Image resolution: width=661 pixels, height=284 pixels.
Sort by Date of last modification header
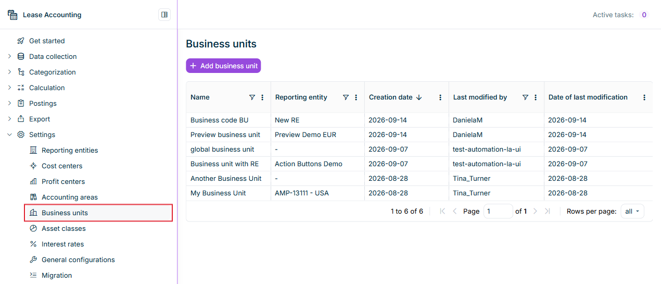point(588,97)
